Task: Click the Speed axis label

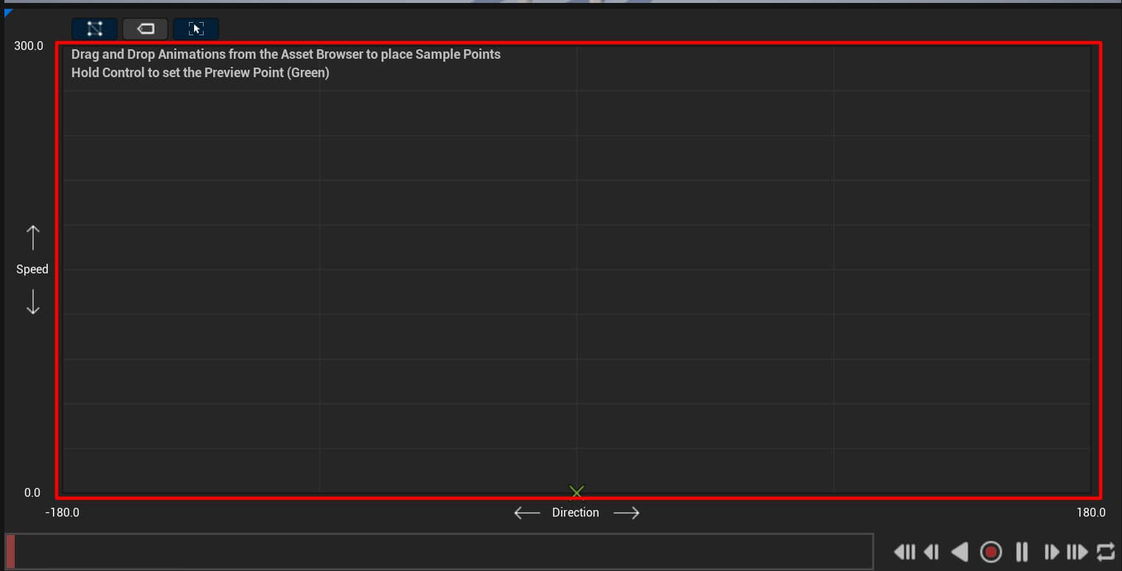Action: pyautogui.click(x=32, y=269)
